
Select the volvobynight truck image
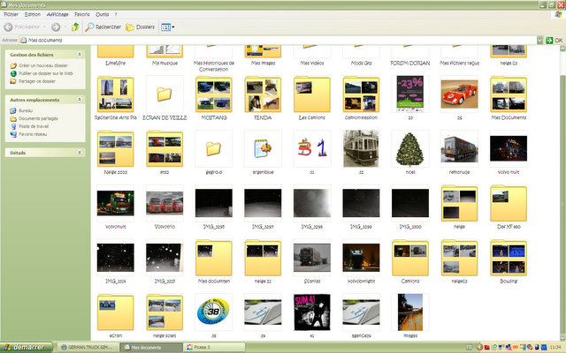pos(361,258)
